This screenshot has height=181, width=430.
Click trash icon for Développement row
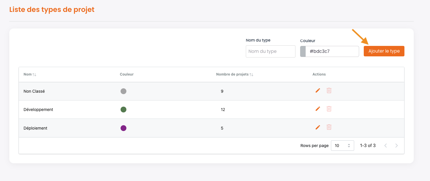coord(329,109)
